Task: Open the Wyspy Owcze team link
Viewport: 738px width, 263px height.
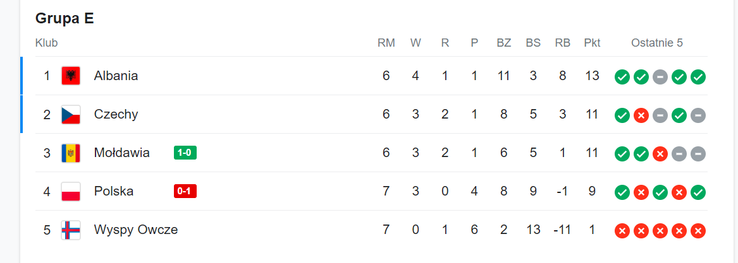Action: coord(136,230)
